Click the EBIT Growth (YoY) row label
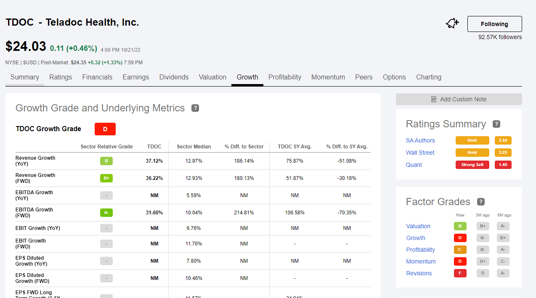This screenshot has width=536, height=298. 38,228
